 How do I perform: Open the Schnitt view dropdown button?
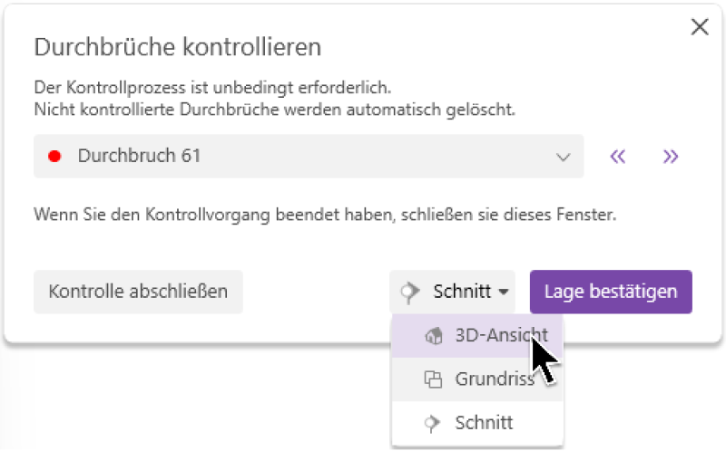pyautogui.click(x=452, y=292)
